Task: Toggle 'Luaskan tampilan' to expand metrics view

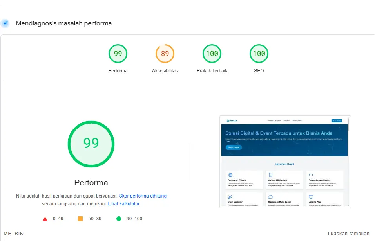Action: tap(348, 234)
